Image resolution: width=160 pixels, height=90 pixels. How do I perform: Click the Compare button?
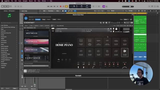pos(38,19)
